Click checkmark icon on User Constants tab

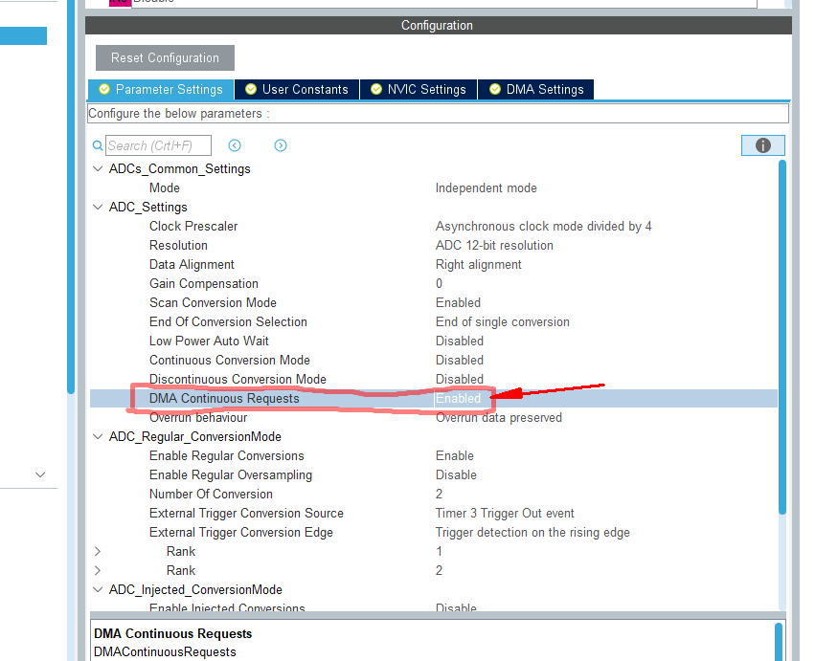251,89
